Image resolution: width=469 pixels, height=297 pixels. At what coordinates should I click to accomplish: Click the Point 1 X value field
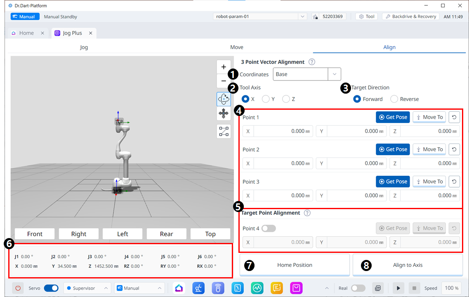[283, 131]
